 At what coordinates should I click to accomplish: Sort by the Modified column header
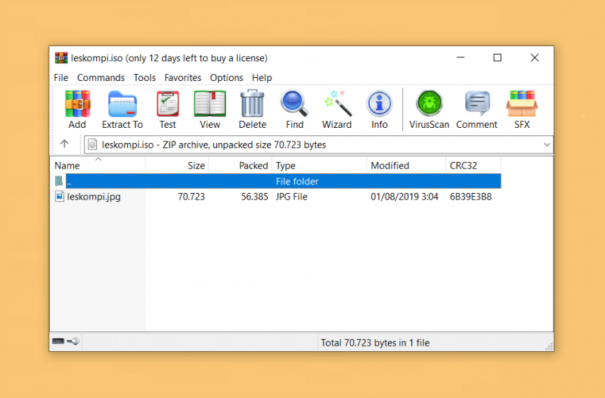(406, 165)
